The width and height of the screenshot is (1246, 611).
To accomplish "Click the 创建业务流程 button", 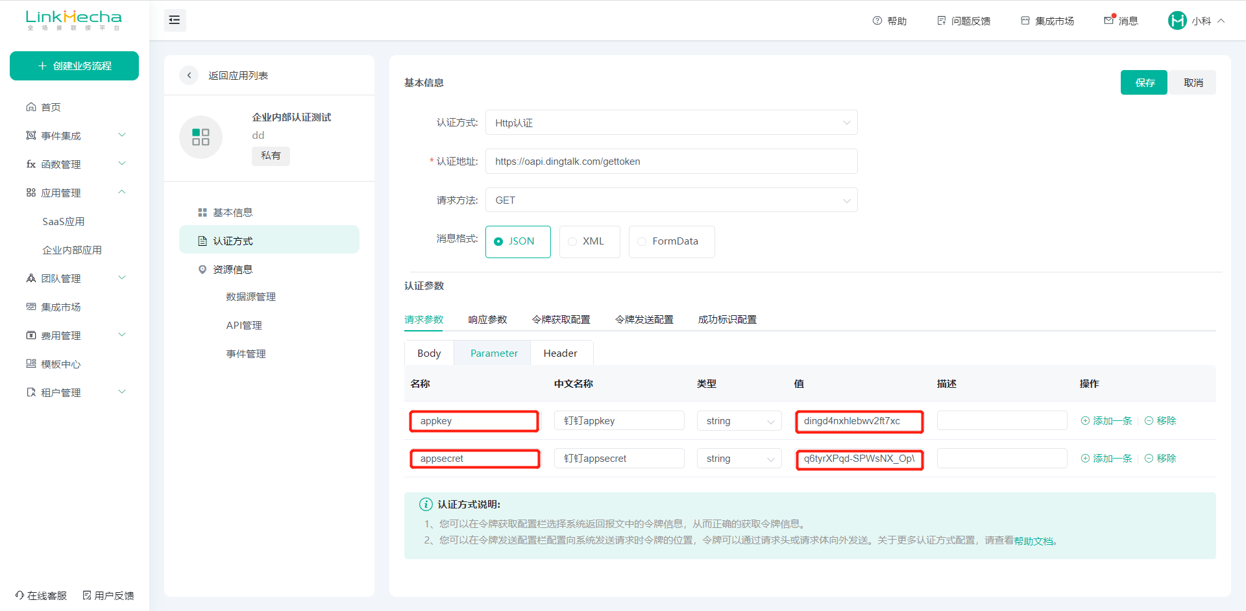I will [74, 66].
